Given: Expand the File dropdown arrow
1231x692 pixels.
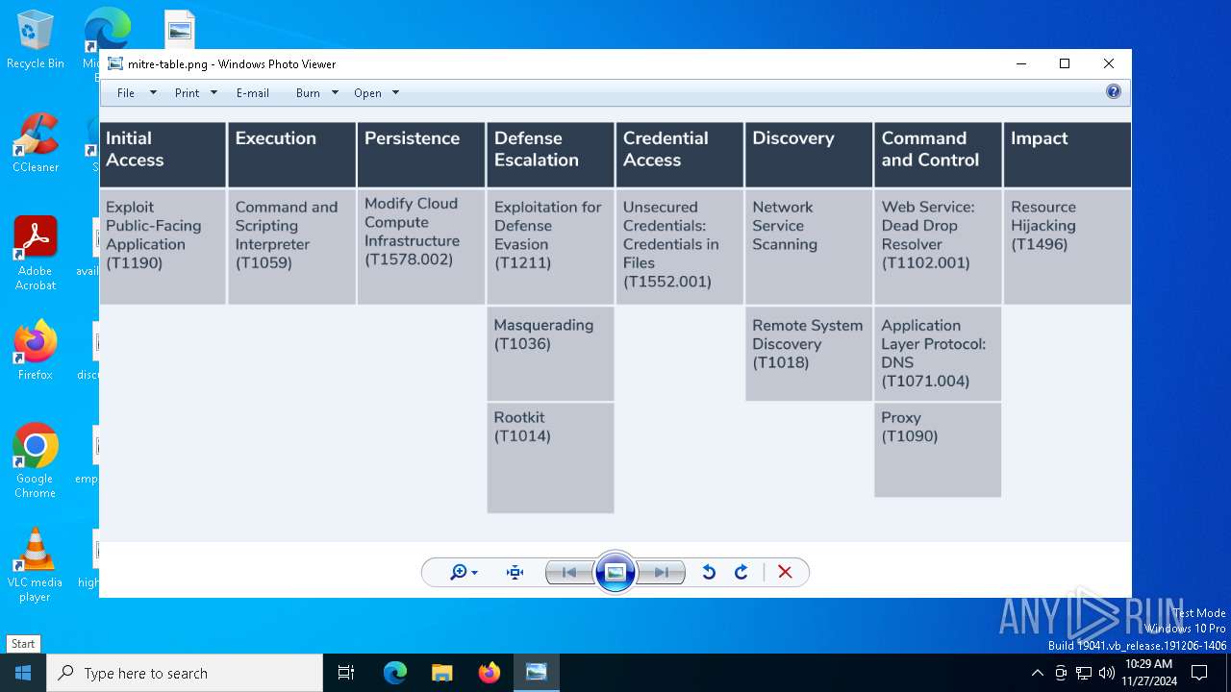Looking at the screenshot, I should click(x=153, y=93).
